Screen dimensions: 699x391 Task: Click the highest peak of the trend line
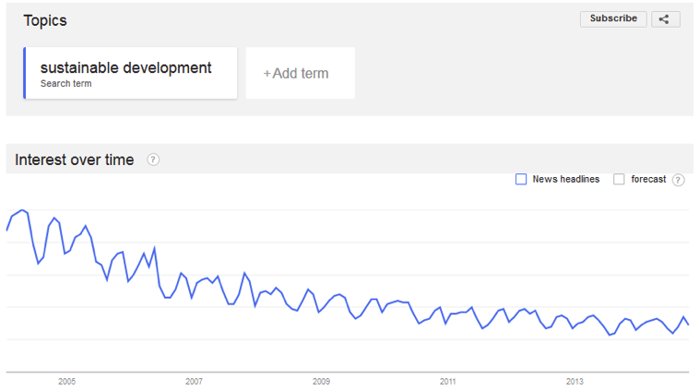22,210
